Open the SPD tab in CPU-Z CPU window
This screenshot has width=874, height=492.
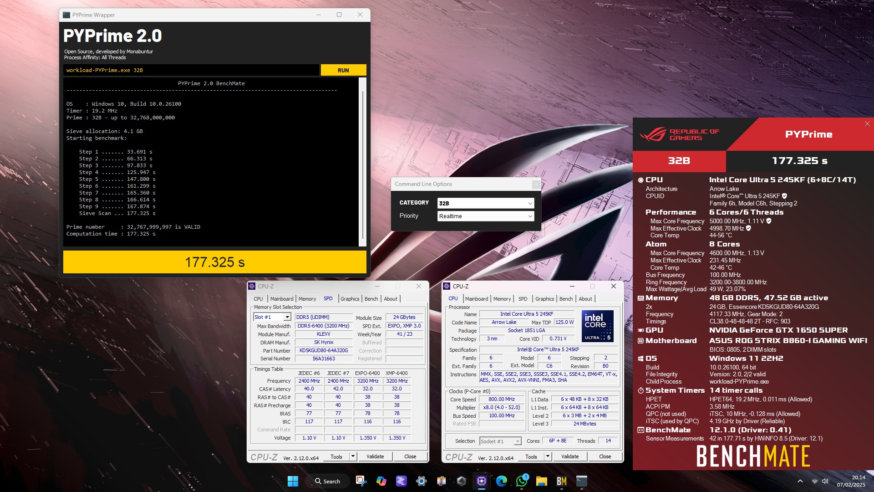523,299
